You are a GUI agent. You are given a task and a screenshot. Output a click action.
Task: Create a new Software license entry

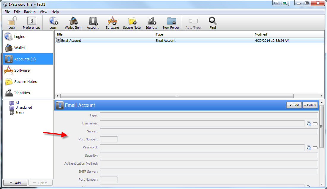pos(112,23)
